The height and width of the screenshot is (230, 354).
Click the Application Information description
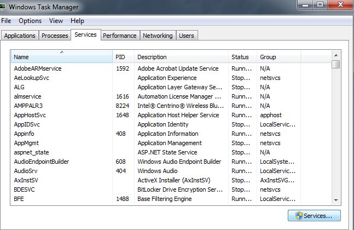click(x=168, y=134)
